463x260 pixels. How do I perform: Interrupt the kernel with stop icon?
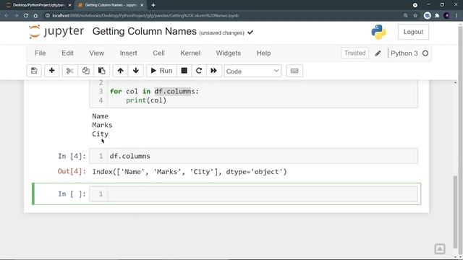184,71
